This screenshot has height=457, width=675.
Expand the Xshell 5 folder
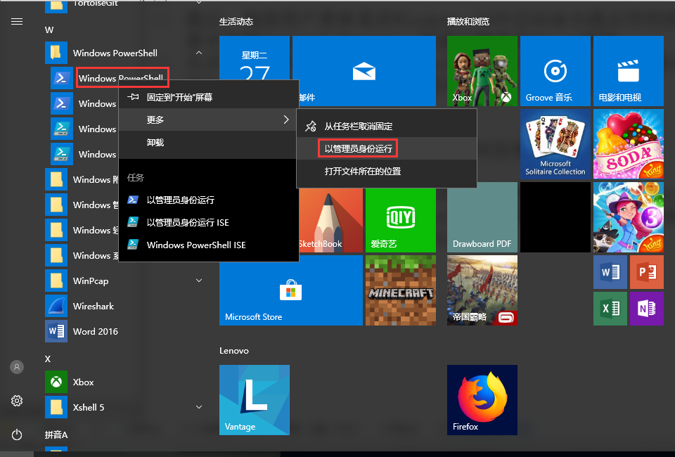pyautogui.click(x=199, y=408)
